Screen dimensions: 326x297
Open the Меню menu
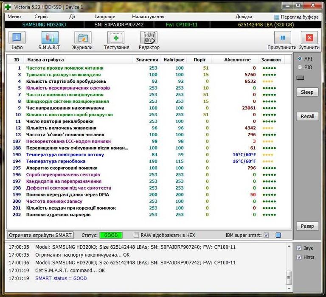pos(14,17)
